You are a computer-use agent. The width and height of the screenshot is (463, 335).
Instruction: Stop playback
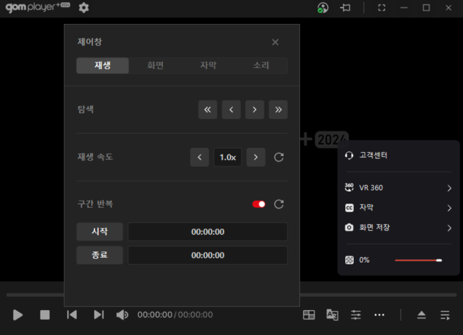[45, 315]
